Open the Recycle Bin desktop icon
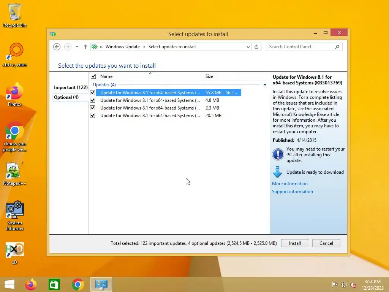 click(15, 15)
